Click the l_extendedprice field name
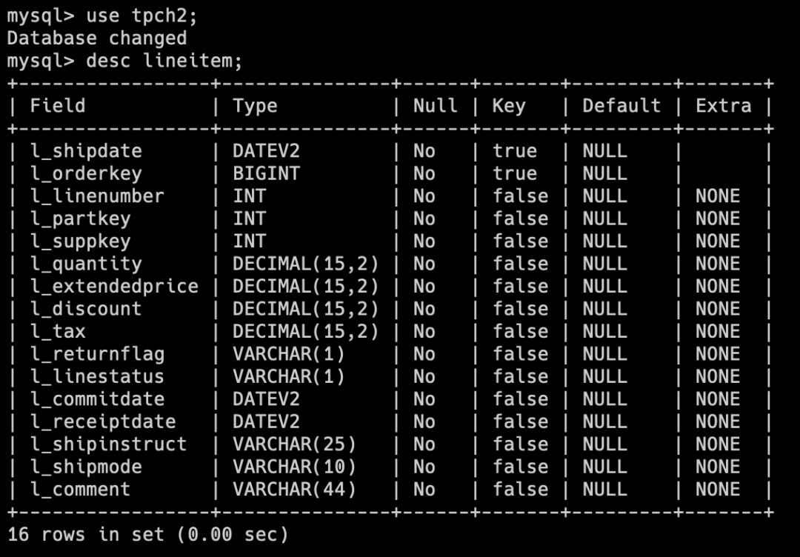This screenshot has width=800, height=557. click(x=114, y=286)
